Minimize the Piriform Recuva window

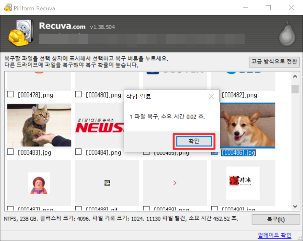[246, 8]
